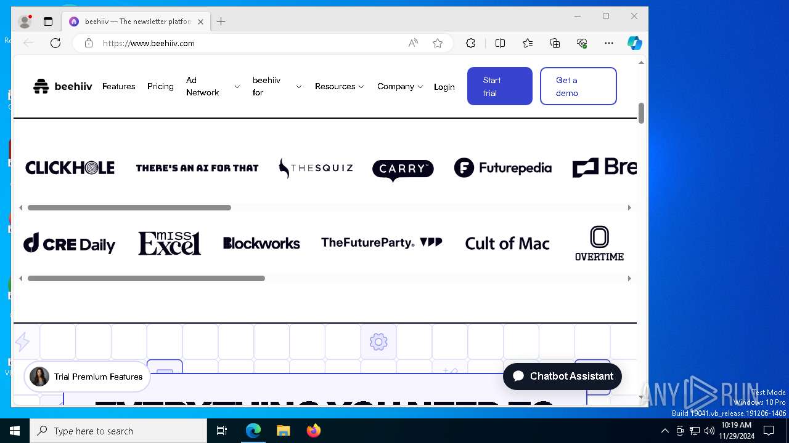This screenshot has width=789, height=443.
Task: Click There's An AI For That logo
Action: (x=197, y=168)
